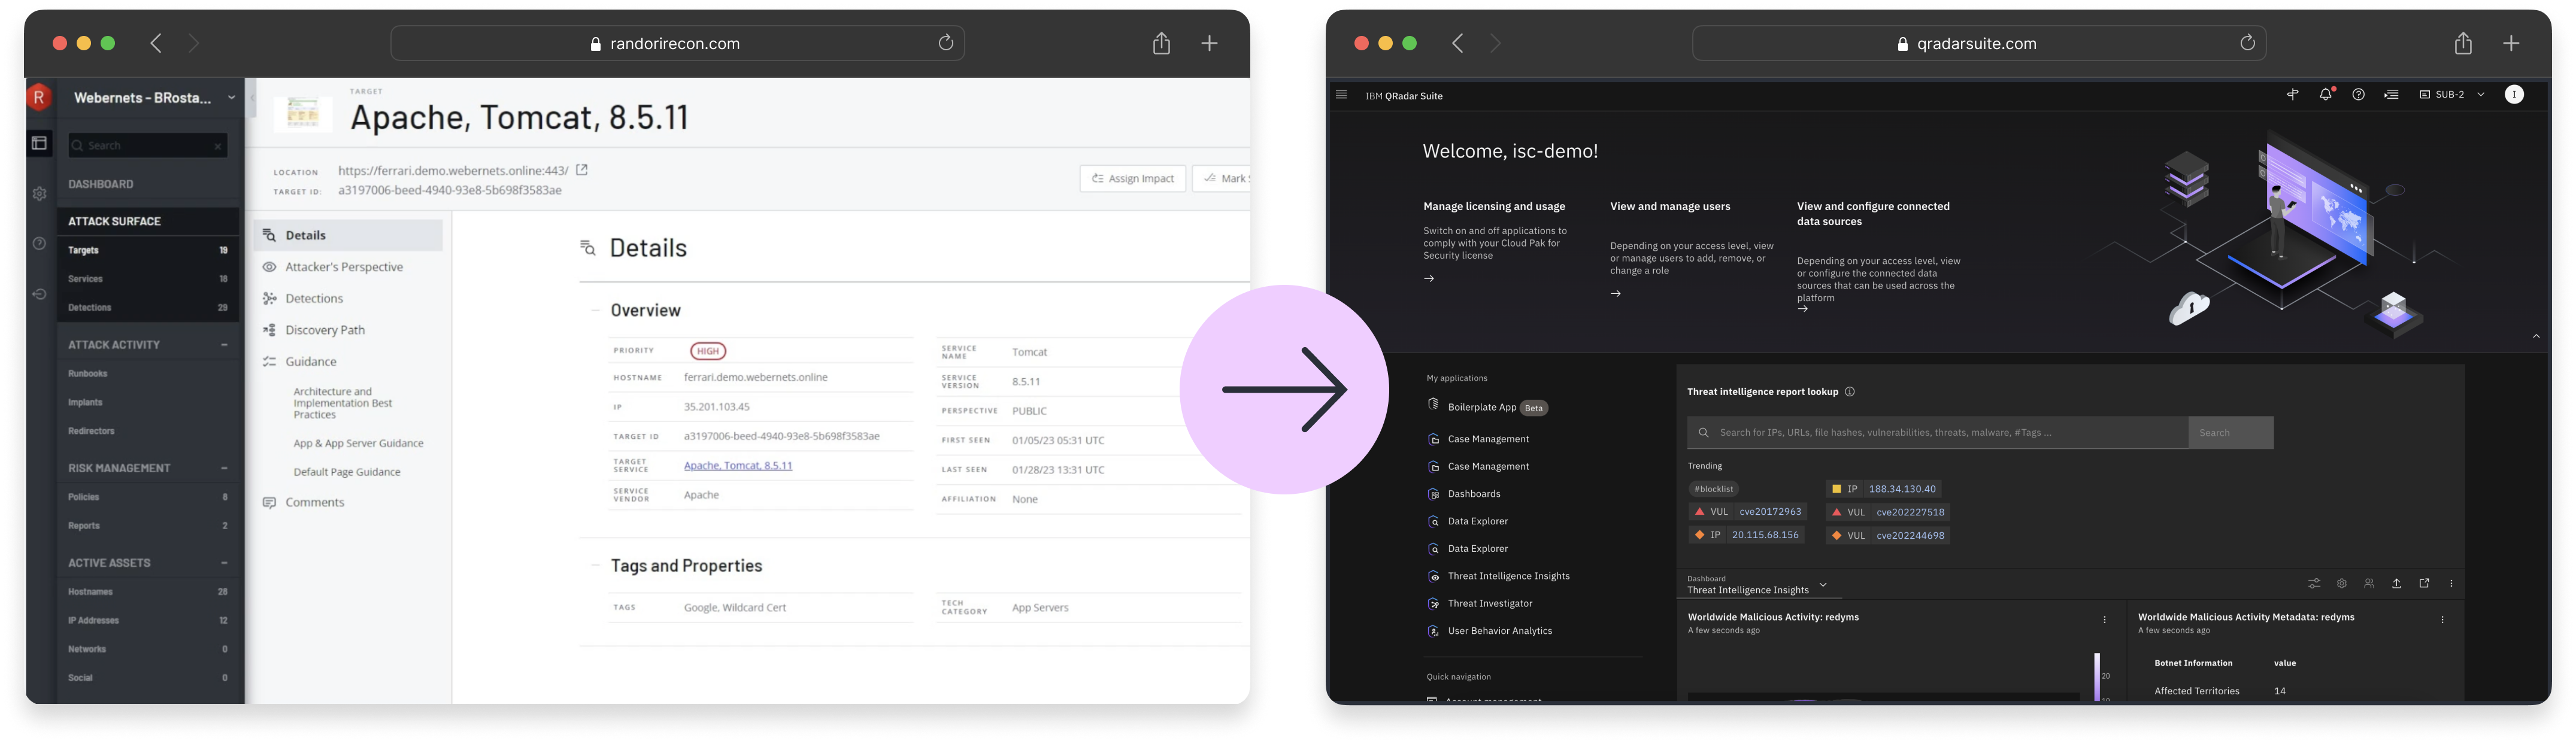Open the dashboard toolbar overflow menu
The height and width of the screenshot is (744, 2576).
[2451, 583]
